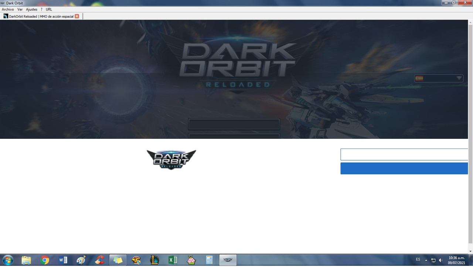473x267 pixels.
Task: Open Microsoft Excel from the taskbar
Action: click(173, 260)
